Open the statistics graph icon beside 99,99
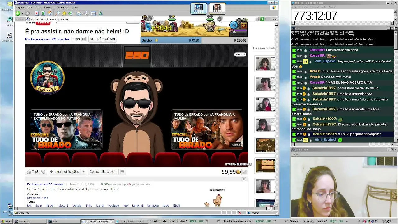The height and width of the screenshot is (224, 398). point(244,172)
